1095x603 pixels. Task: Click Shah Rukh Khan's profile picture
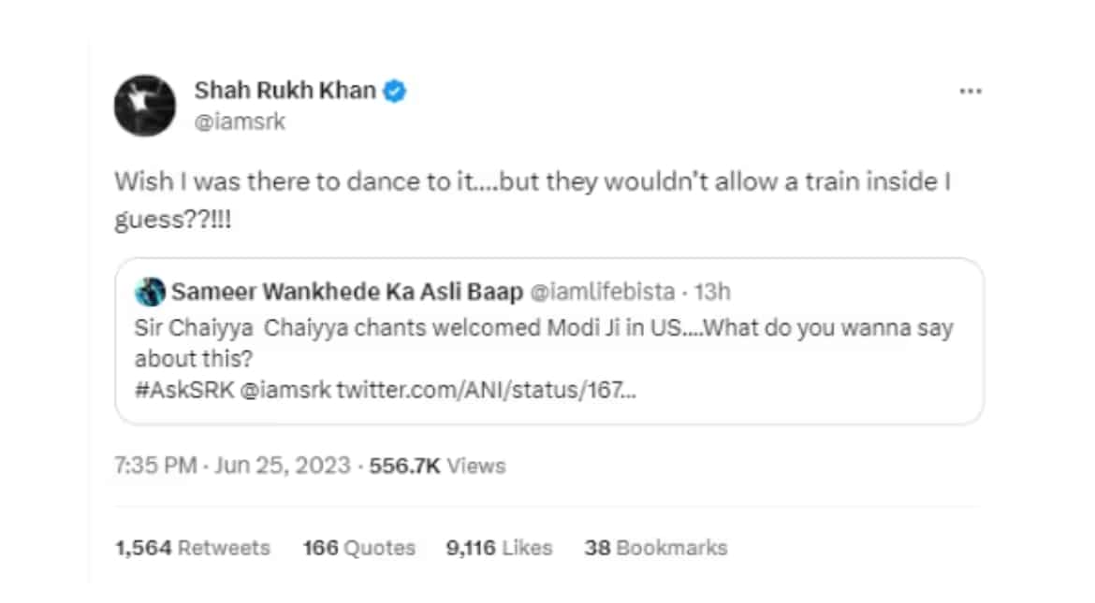(144, 106)
